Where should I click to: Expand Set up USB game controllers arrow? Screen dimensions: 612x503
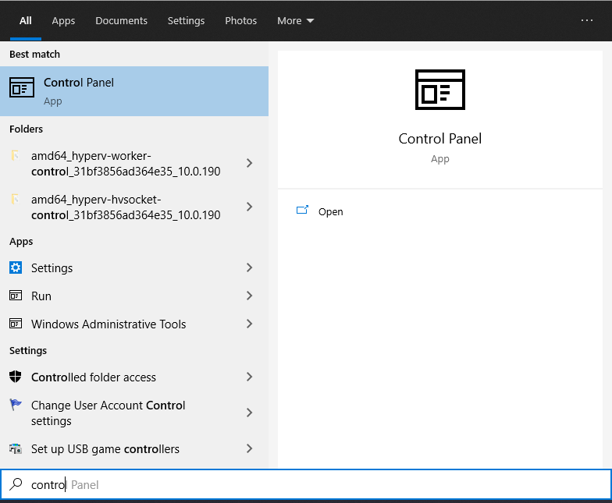point(250,448)
